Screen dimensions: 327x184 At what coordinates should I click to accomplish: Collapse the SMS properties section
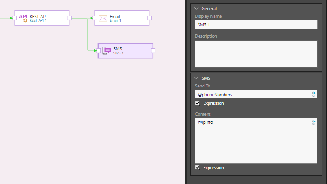coord(196,78)
